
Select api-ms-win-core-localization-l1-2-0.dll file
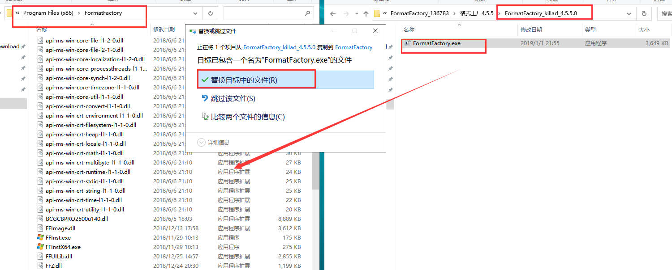pos(95,59)
